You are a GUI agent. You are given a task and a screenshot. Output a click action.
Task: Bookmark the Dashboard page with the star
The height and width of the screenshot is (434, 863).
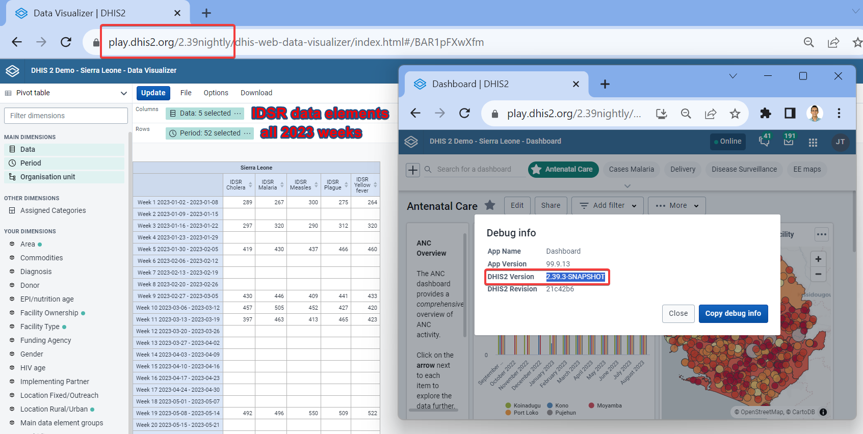click(x=735, y=114)
